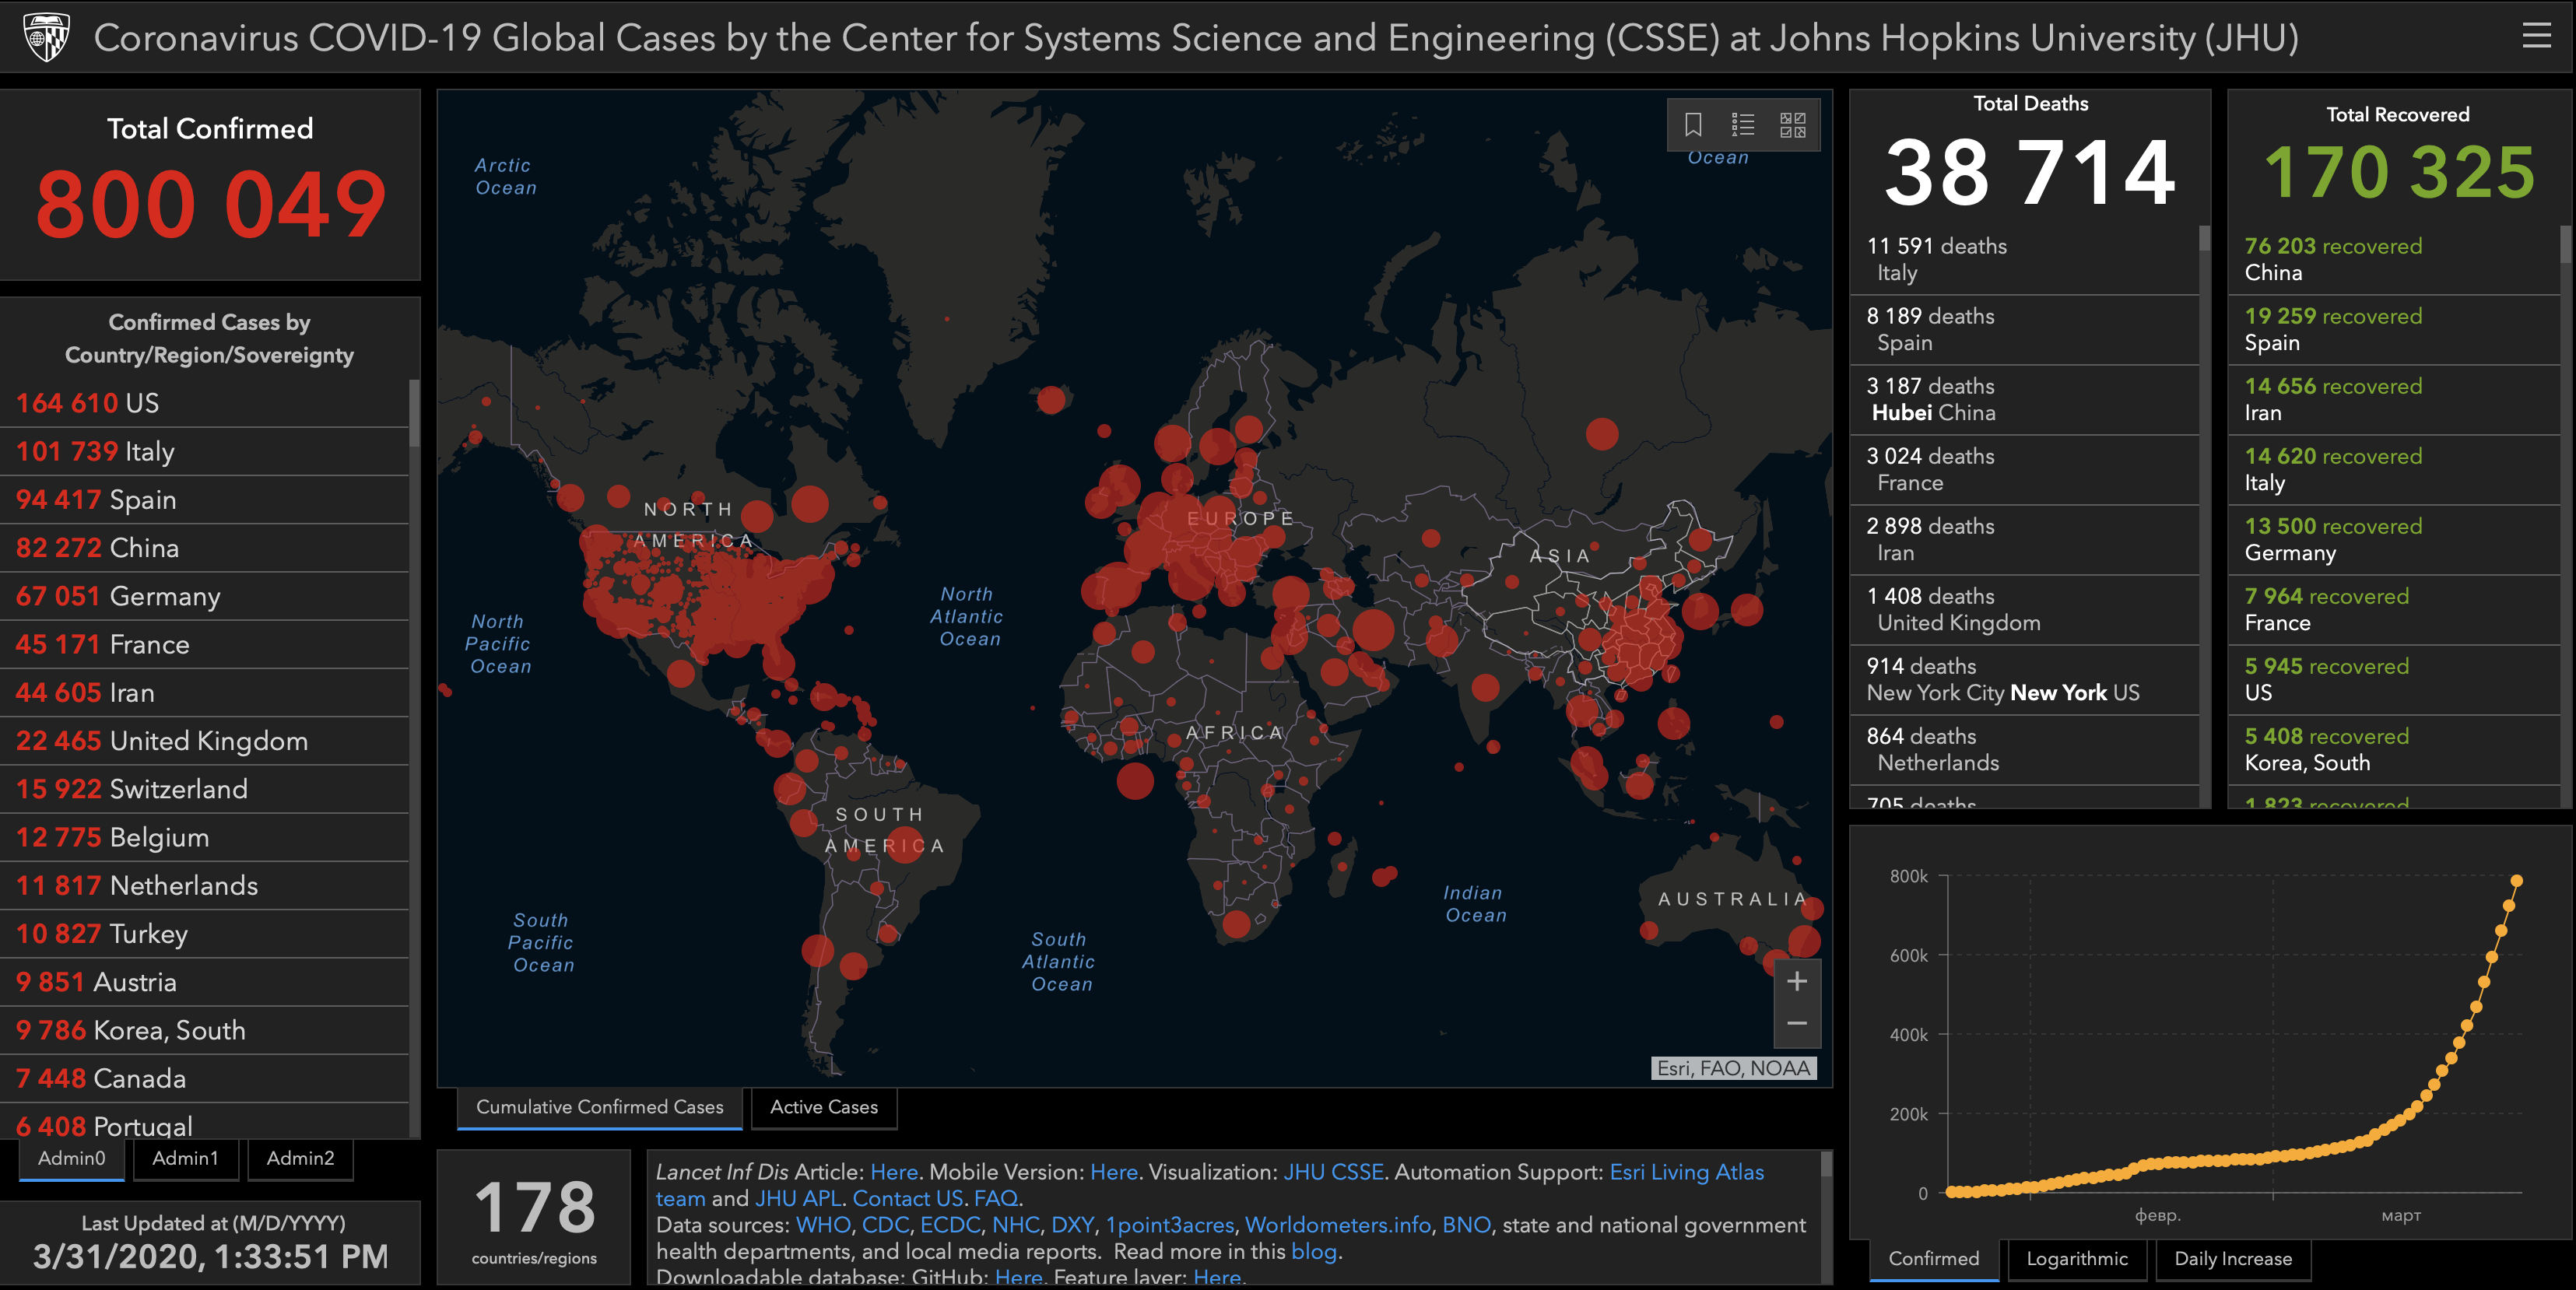Open the JHU CSSE link
Viewport: 2576px width, 1290px height.
(x=1333, y=1172)
